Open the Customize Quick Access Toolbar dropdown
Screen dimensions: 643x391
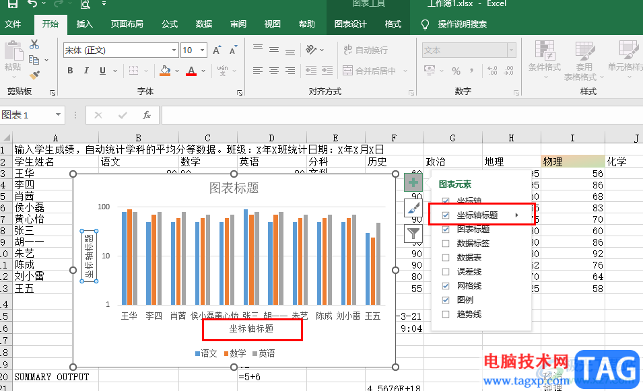[x=104, y=3]
